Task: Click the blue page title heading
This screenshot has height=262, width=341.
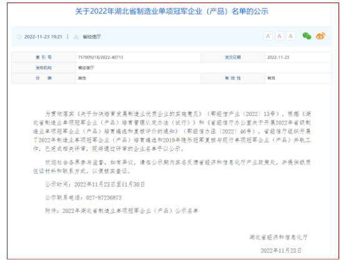Action: tap(172, 11)
